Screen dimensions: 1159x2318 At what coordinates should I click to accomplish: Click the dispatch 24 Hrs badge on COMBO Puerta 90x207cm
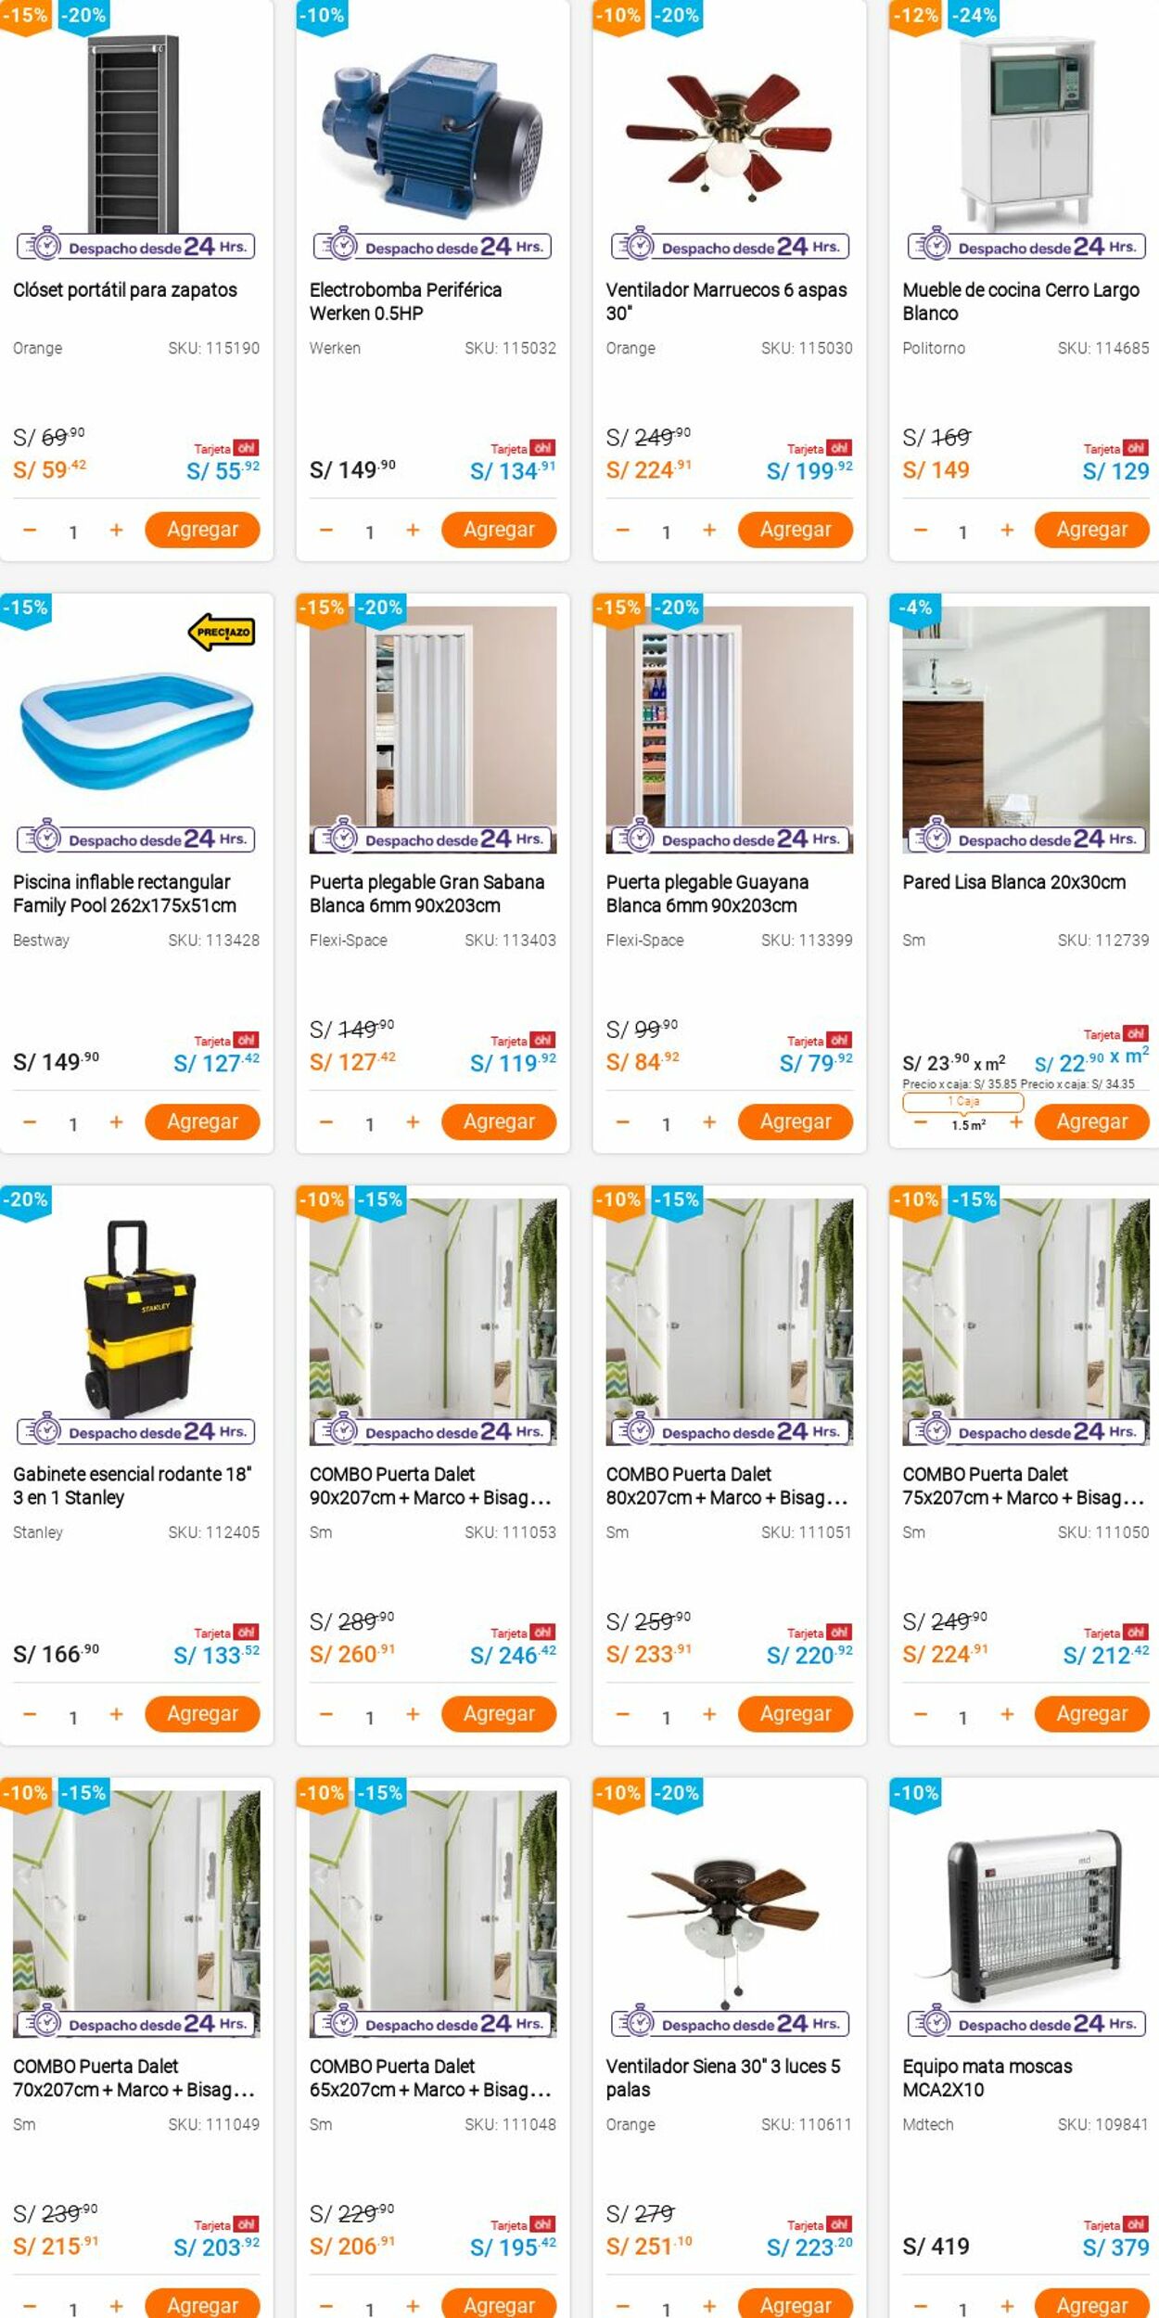point(433,1431)
